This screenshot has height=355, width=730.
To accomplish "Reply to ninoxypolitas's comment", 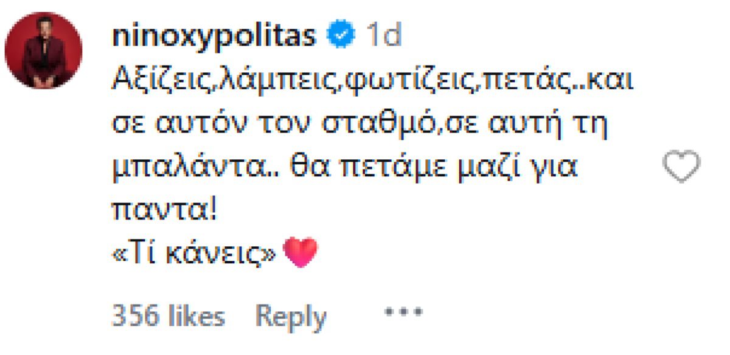I will coord(290,314).
